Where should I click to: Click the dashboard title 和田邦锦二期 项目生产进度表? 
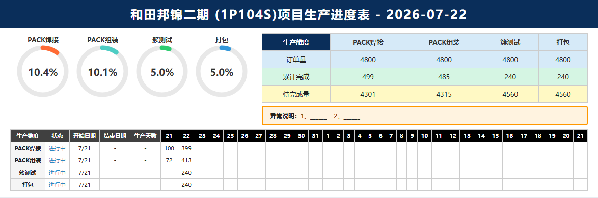[298, 14]
